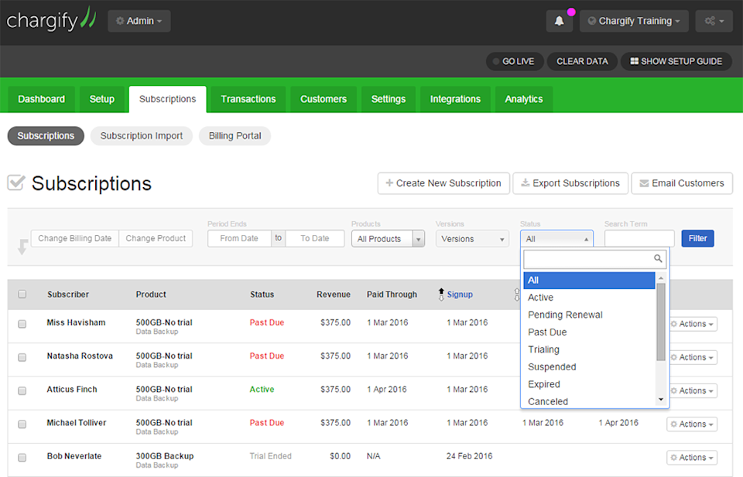Click the status list scrollbar thumb
743x477 pixels.
pyautogui.click(x=661, y=322)
